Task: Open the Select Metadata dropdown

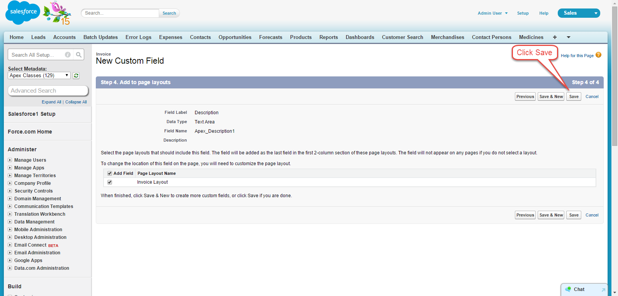Action: [39, 76]
